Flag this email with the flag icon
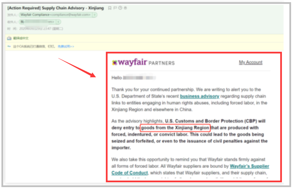 click(115, 8)
